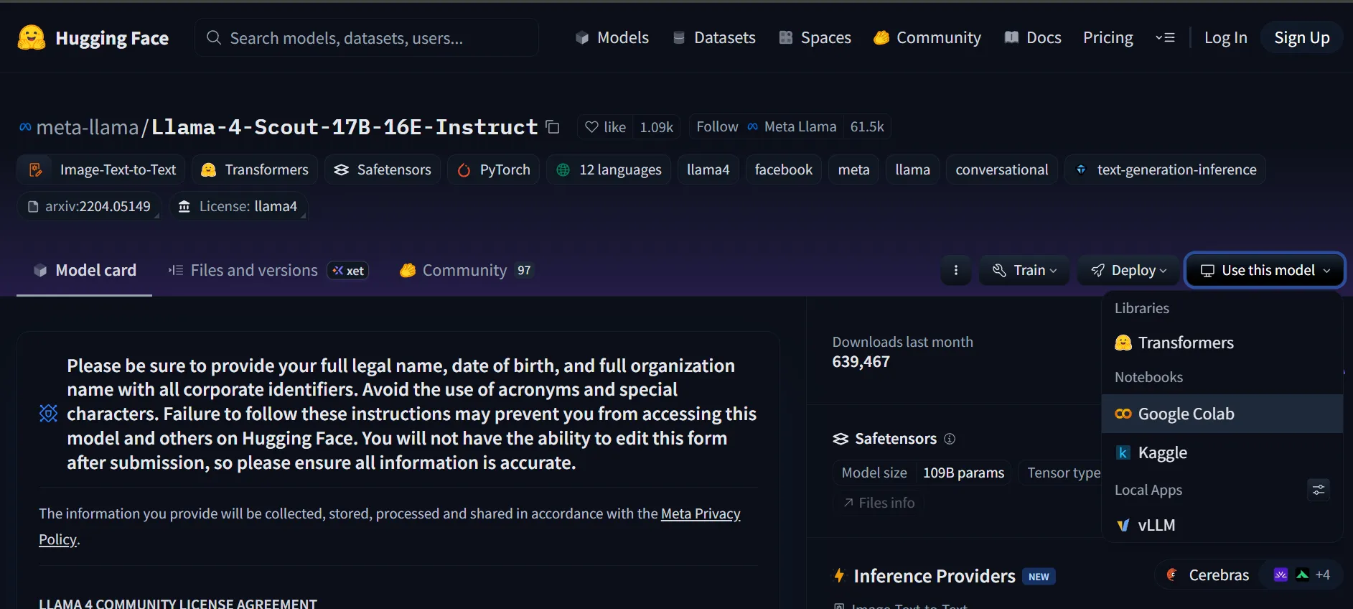Choose Kaggle notebook option
This screenshot has width=1353, height=609.
click(1222, 452)
